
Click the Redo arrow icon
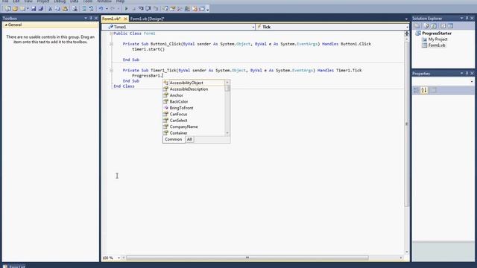(113, 9)
